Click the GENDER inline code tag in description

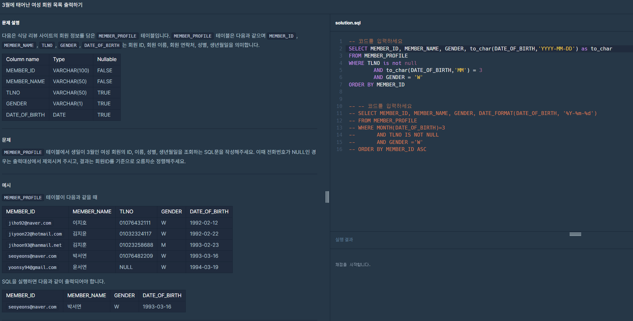pyautogui.click(x=68, y=45)
